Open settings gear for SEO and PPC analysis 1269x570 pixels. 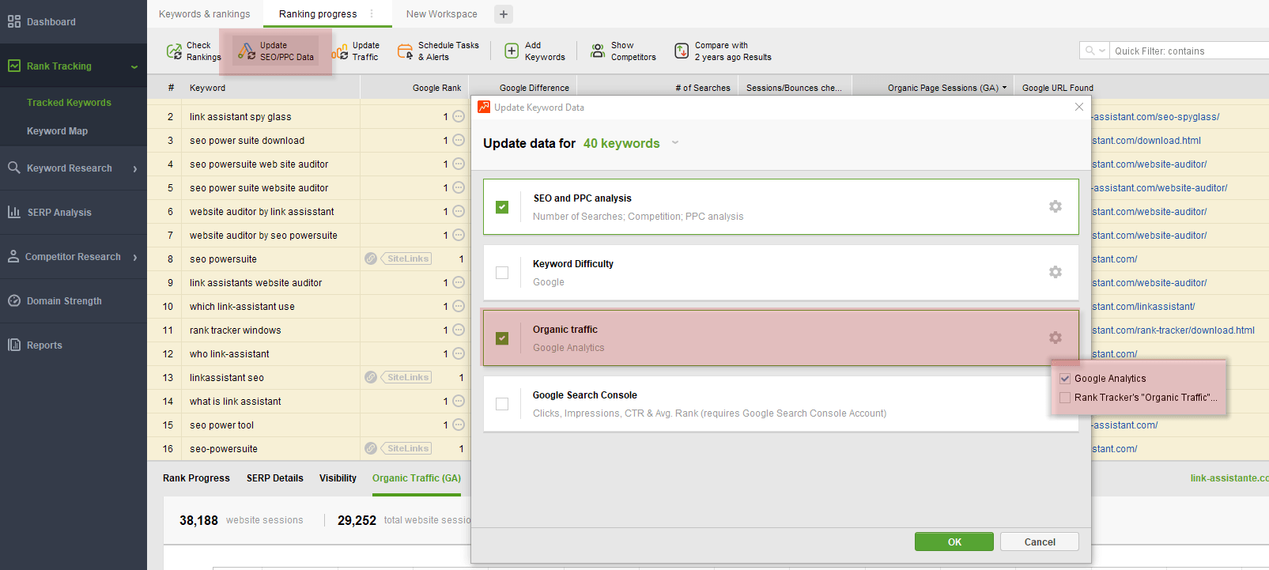pos(1056,206)
